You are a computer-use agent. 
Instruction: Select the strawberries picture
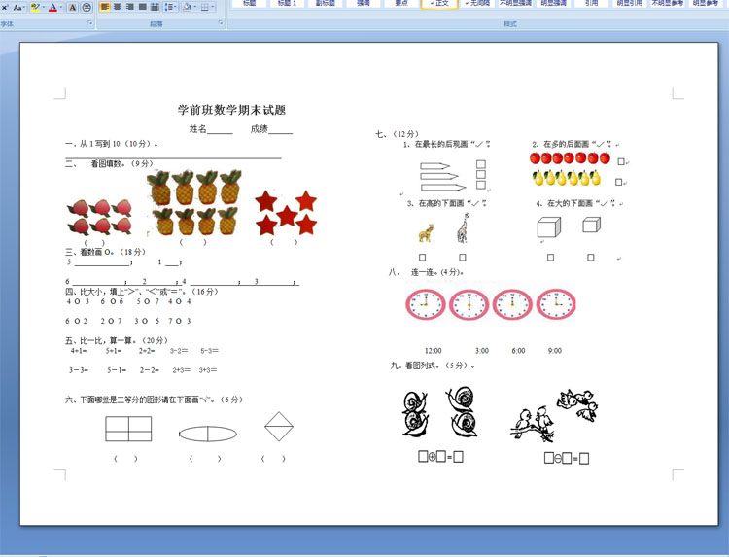click(x=99, y=217)
